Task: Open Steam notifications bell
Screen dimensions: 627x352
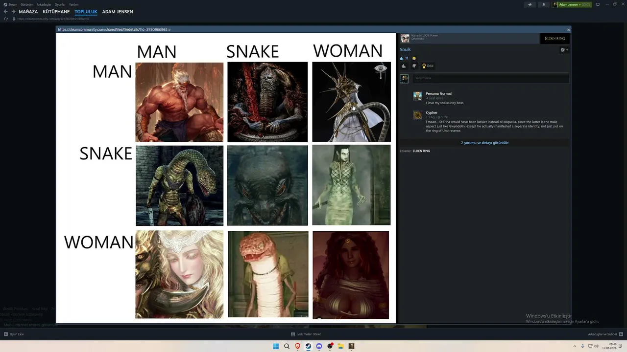Action: point(543,4)
